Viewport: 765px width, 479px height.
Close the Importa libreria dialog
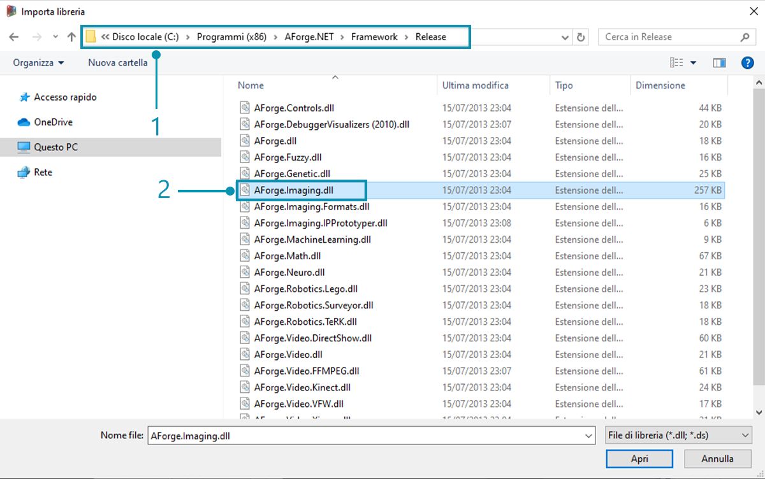pos(753,11)
